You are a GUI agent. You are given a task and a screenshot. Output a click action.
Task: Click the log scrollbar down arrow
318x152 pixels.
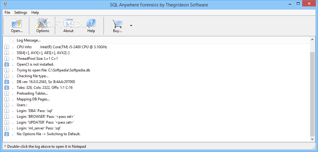tap(312, 139)
